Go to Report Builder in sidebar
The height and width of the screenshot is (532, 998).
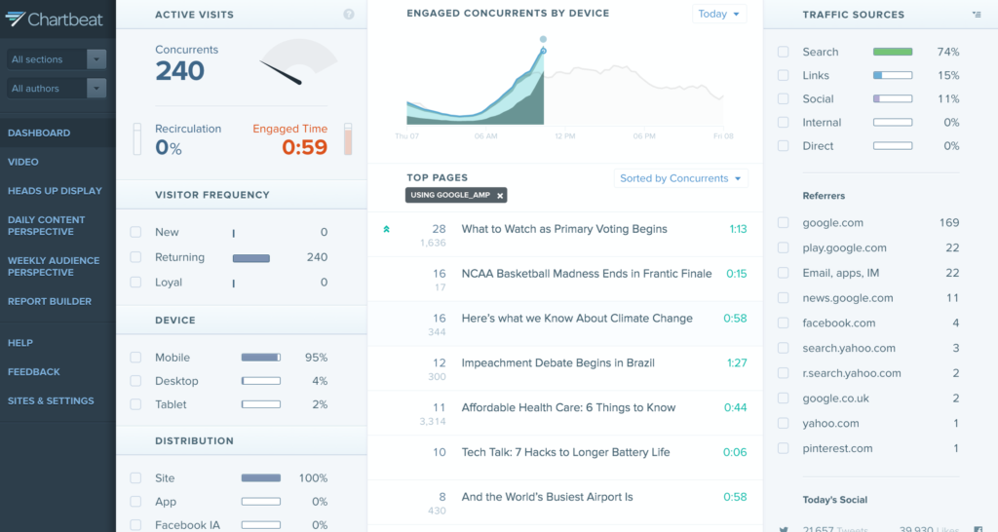tap(50, 302)
